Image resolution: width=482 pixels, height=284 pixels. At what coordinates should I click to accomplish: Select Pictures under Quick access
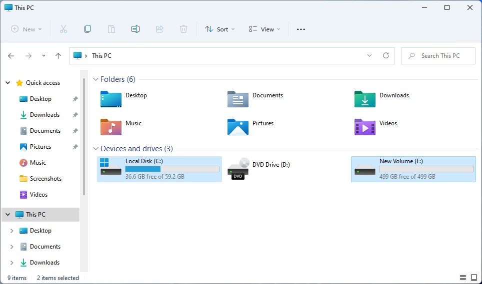pos(40,147)
